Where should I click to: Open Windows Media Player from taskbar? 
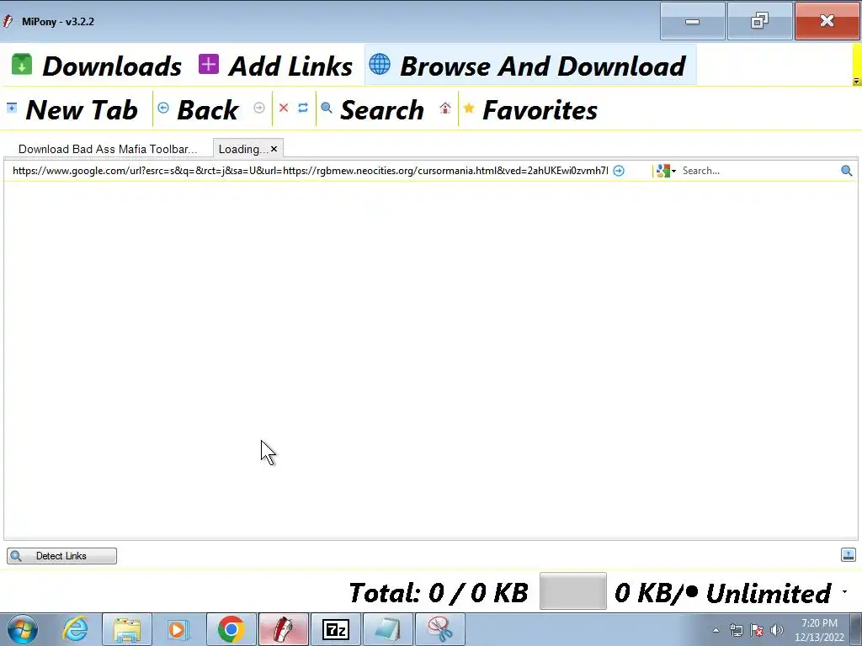(178, 629)
